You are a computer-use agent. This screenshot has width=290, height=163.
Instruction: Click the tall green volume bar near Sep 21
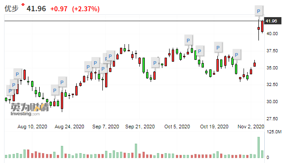click(136, 151)
